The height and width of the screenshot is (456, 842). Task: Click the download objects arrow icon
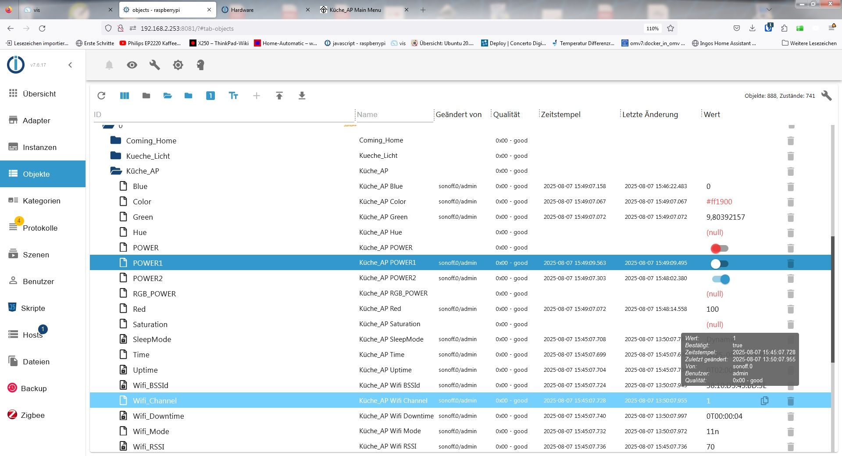click(302, 96)
